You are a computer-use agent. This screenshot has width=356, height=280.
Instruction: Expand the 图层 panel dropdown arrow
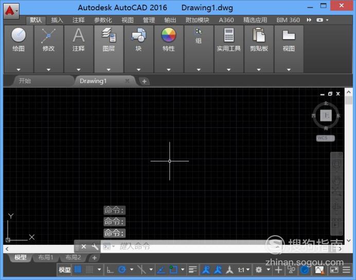coord(109,70)
